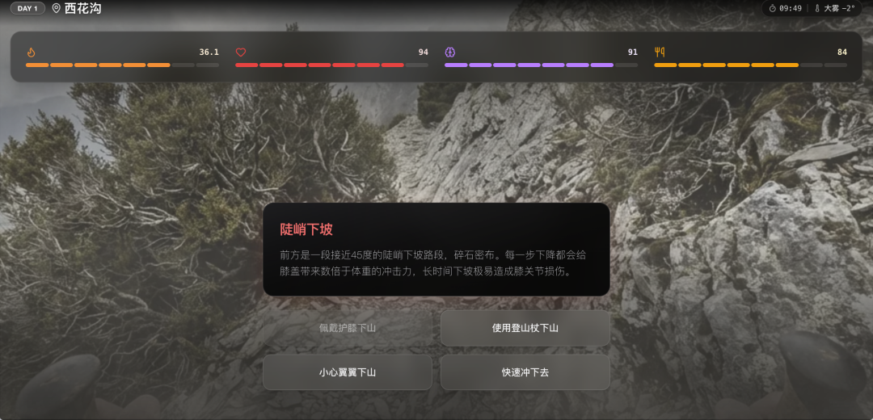Click the flame body temperature icon
Image resolution: width=873 pixels, height=420 pixels.
(31, 52)
